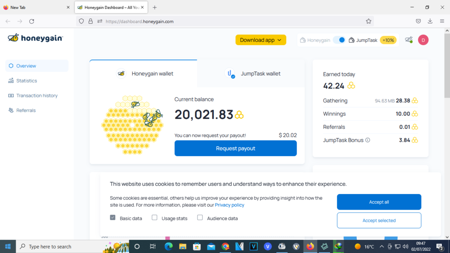This screenshot has height=253, width=450.
Task: Click the Save to Pocket icon
Action: pos(418,21)
